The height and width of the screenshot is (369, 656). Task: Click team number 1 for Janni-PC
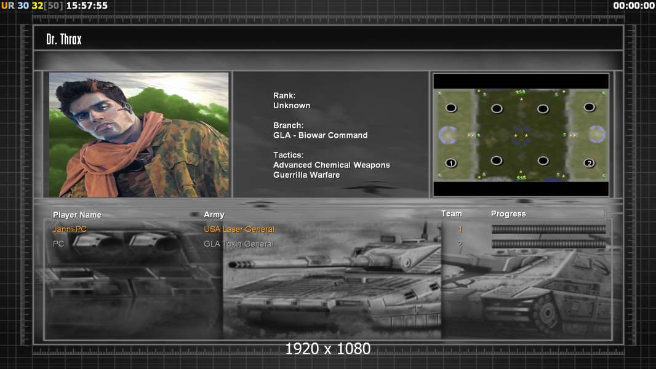[x=460, y=229]
